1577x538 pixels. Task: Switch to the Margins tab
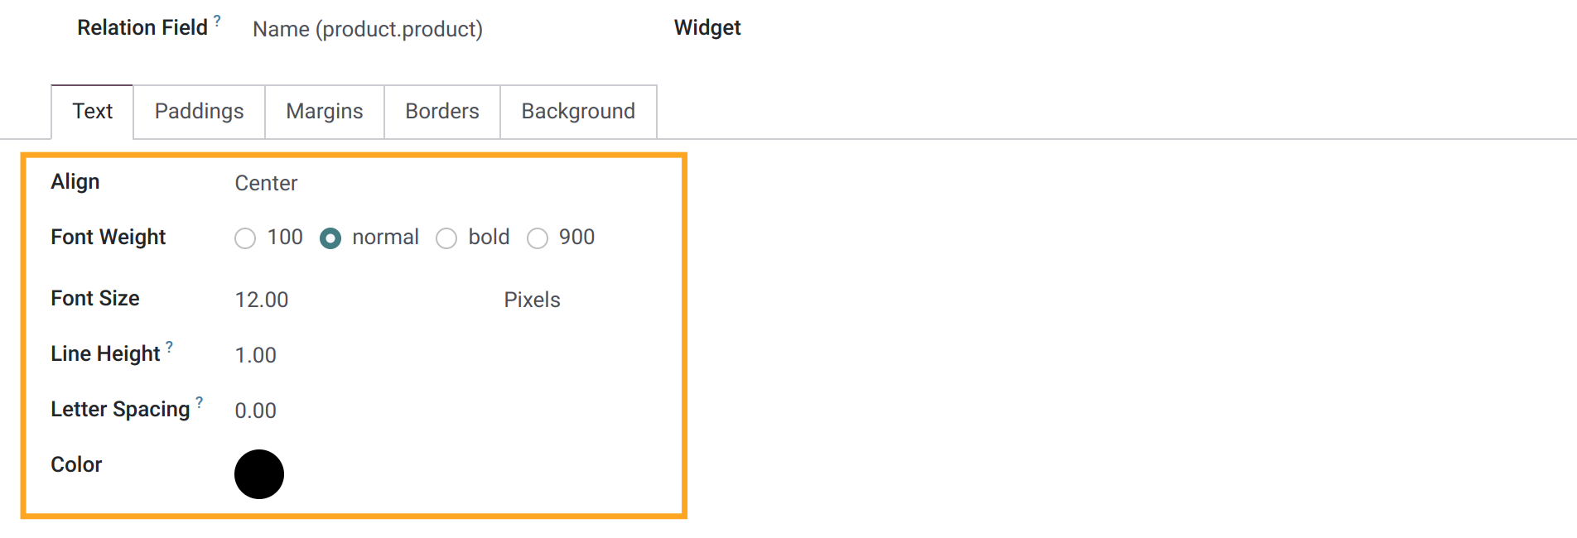tap(325, 112)
